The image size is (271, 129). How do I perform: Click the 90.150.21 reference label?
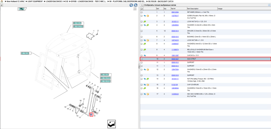click(77, 23)
